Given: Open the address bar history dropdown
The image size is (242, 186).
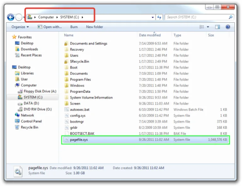Looking at the screenshot, I should (x=153, y=17).
